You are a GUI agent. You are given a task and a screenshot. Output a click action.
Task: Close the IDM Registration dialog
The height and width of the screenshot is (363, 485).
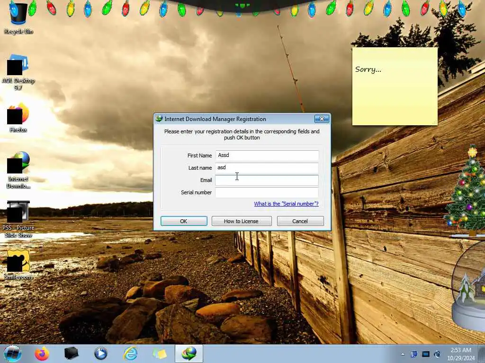pyautogui.click(x=322, y=119)
